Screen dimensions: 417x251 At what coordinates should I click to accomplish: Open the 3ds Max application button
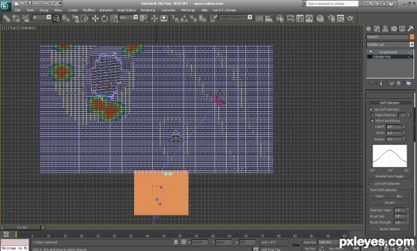6,5
